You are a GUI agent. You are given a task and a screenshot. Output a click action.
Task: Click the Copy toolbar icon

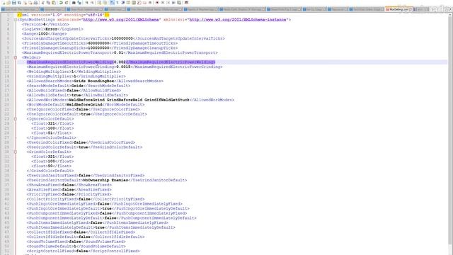click(48, 3)
